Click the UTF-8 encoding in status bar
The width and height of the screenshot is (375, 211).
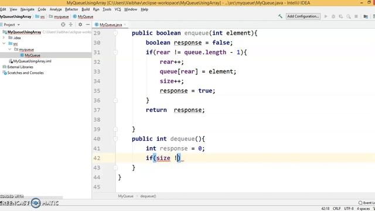click(349, 209)
